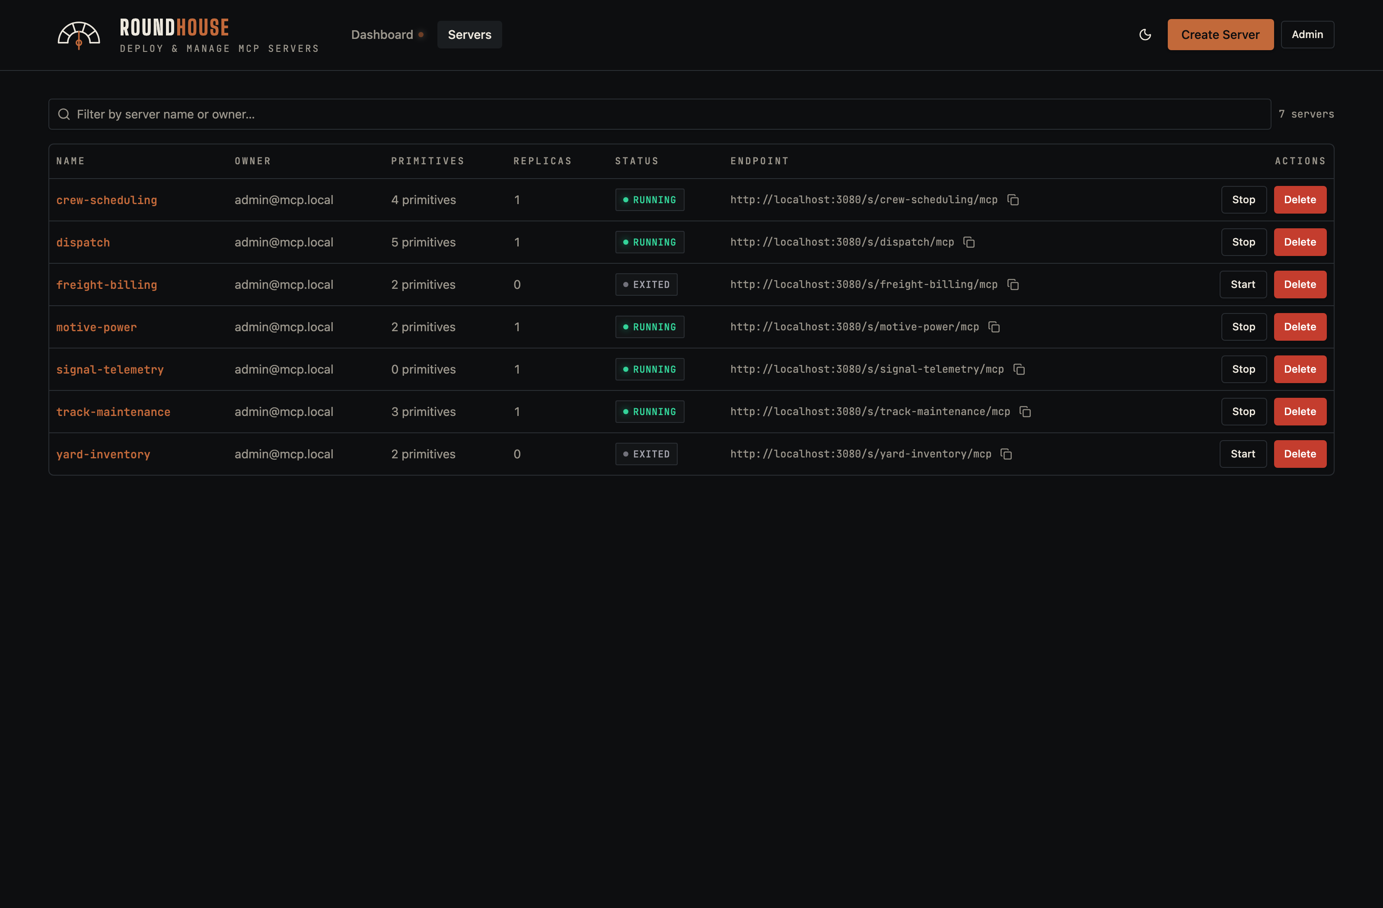Focus the server name filter field
The height and width of the screenshot is (908, 1383).
pos(660,115)
